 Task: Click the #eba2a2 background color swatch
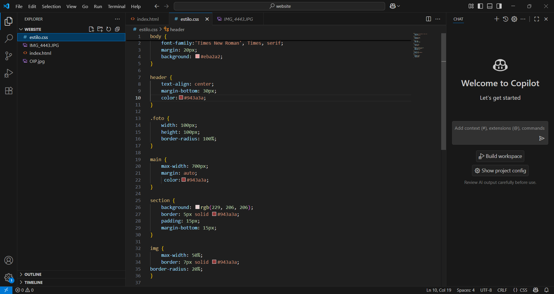197,56
